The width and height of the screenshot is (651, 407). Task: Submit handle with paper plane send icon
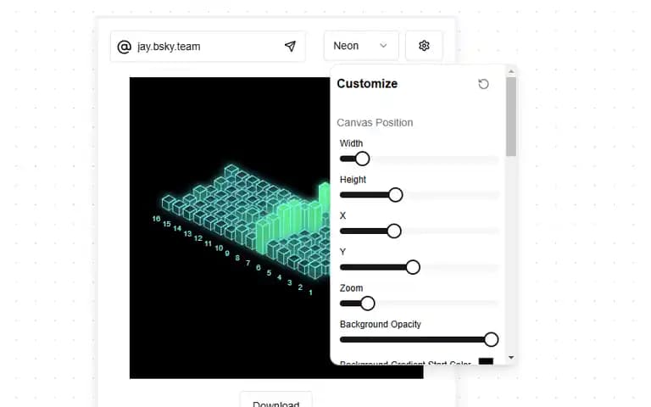click(290, 46)
